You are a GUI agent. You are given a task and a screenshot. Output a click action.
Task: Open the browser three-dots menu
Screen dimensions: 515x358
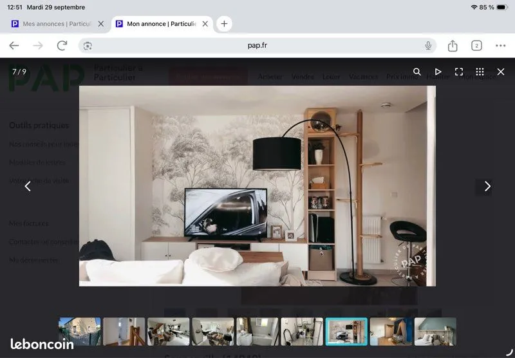(x=501, y=46)
